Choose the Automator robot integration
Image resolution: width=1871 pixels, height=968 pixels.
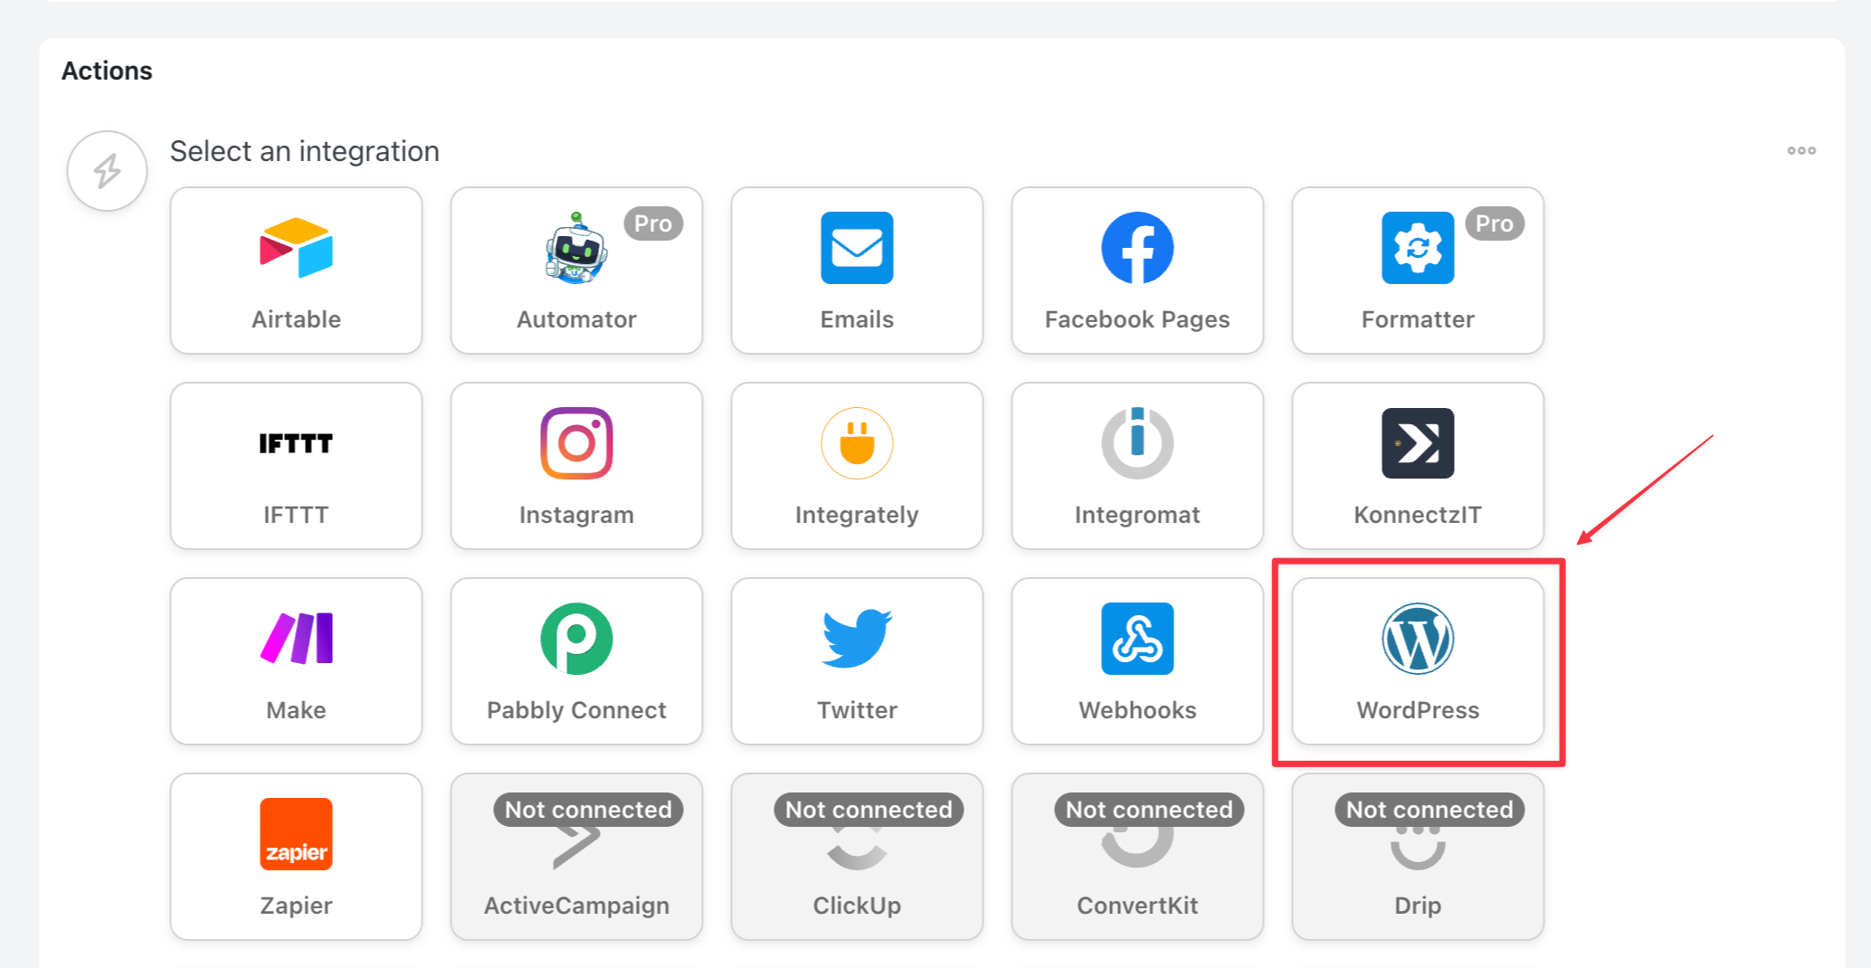click(576, 270)
